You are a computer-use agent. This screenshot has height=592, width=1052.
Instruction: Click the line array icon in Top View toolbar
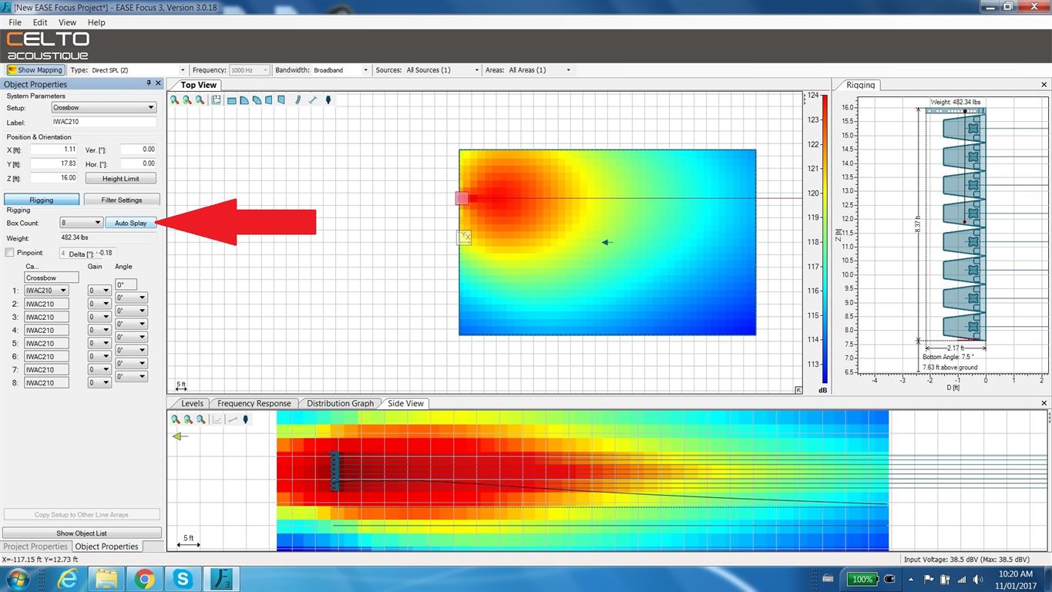[297, 100]
